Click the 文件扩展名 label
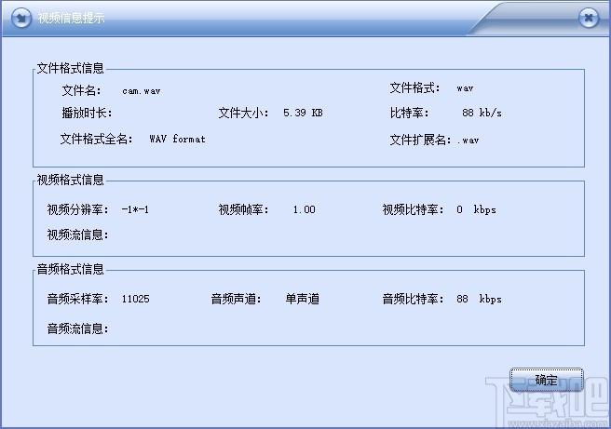611x429 pixels. (420, 140)
